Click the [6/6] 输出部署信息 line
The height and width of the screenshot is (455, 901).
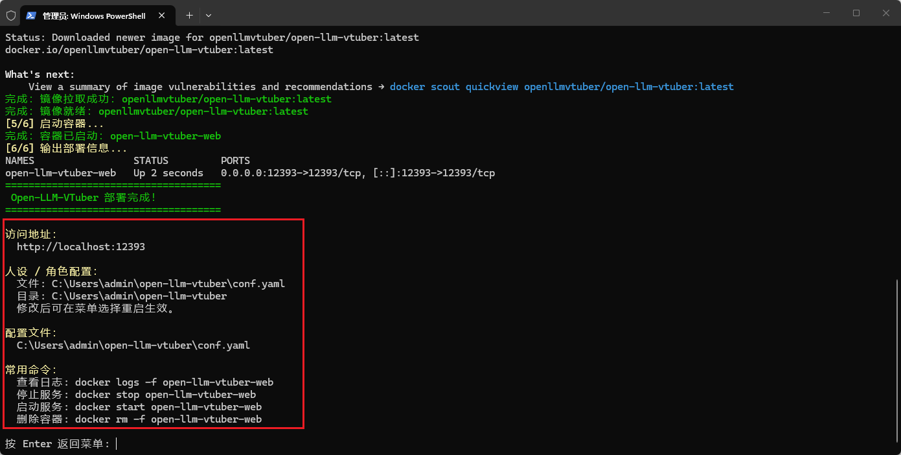click(66, 148)
